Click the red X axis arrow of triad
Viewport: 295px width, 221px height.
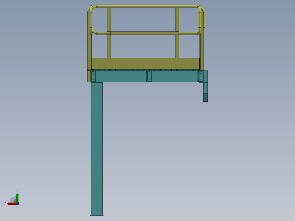[x=12, y=203]
